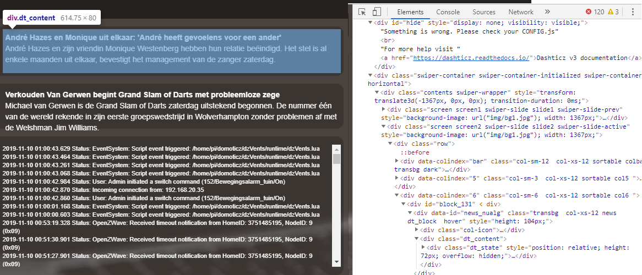
Task: Collapse the swiper-container div node
Action: pyautogui.click(x=371, y=76)
